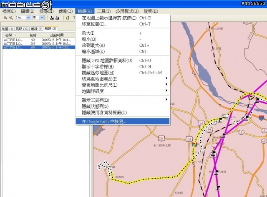
Task: Open the 2 km map scale dropdown
Action: tap(28, 18)
